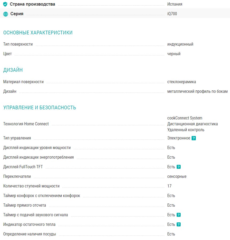Click the индукционный surface type value
This screenshot has height=240, width=230.
(180, 44)
